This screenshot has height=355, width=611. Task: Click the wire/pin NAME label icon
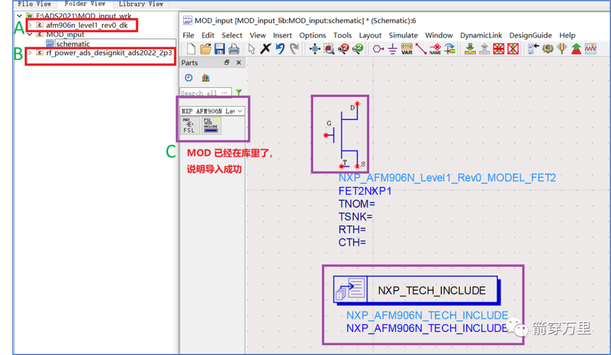pyautogui.click(x=435, y=49)
